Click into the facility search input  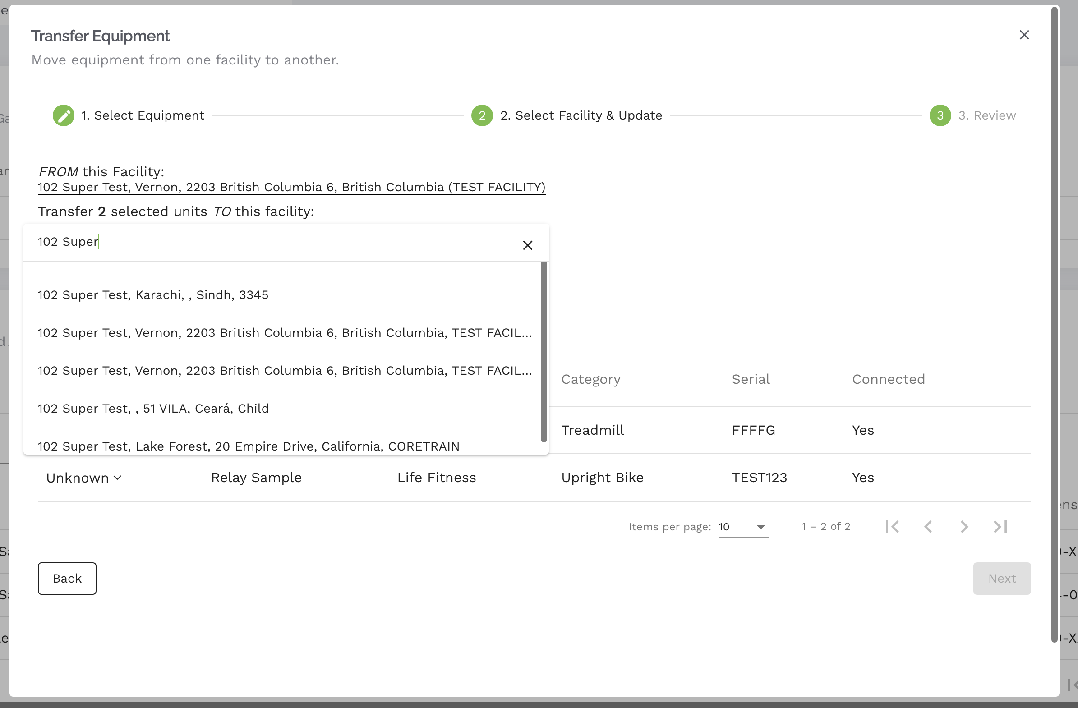[x=272, y=242]
